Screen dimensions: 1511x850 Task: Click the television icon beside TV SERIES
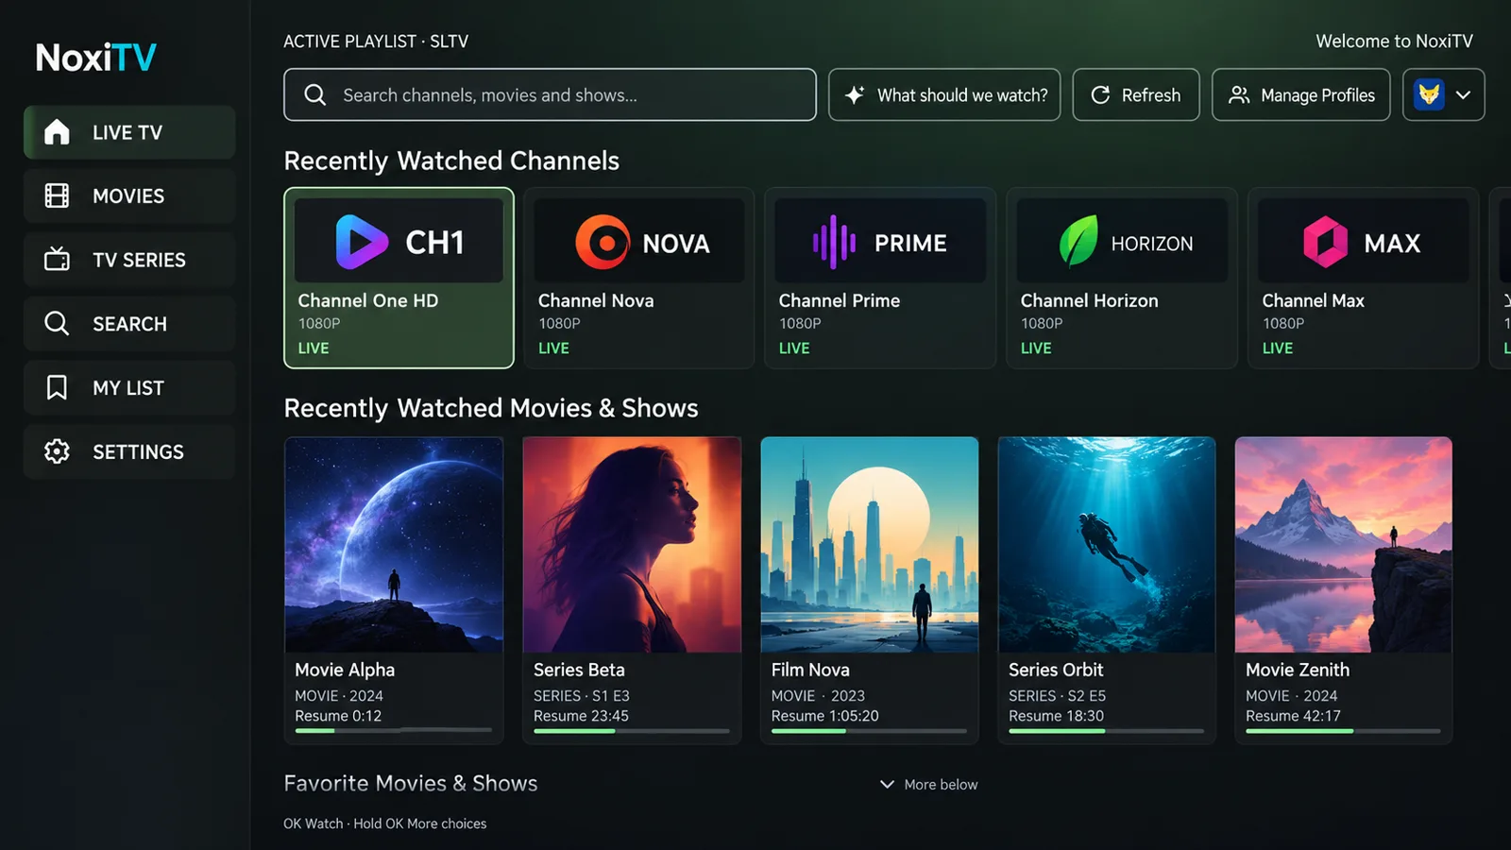[x=57, y=259]
